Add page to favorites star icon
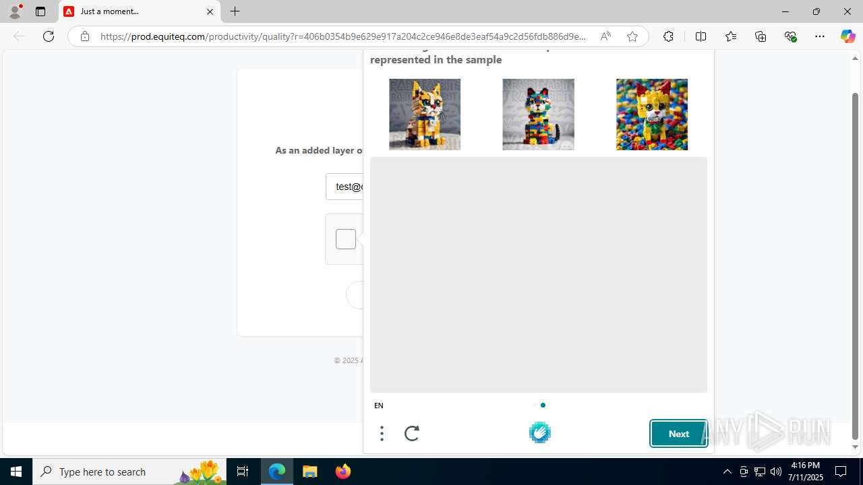 632,36
